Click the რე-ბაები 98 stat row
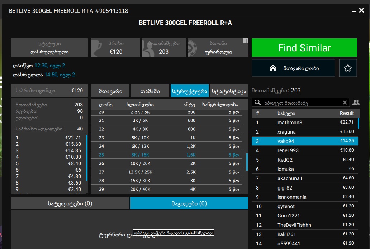370x249 pixels. (49, 111)
